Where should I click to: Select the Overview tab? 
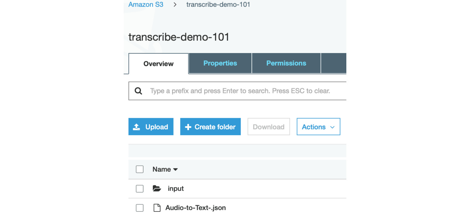point(159,64)
